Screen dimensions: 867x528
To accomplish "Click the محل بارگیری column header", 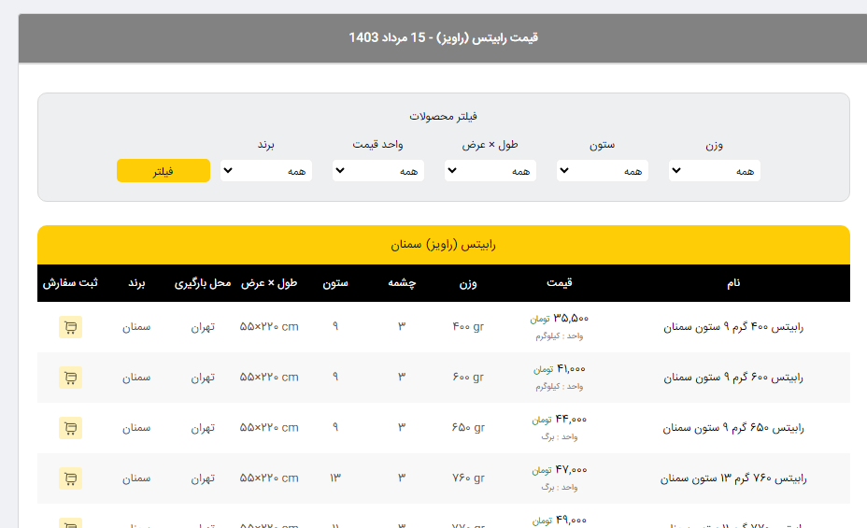I will point(203,283).
